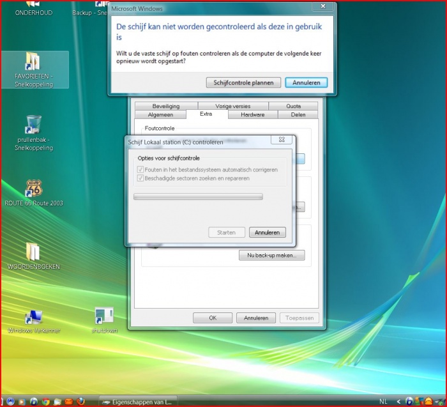The width and height of the screenshot is (447, 407).
Task: Click the Toepassen button
Action: tap(299, 318)
